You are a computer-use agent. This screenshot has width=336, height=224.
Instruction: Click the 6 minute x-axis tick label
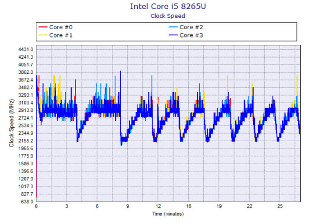pos(97,206)
